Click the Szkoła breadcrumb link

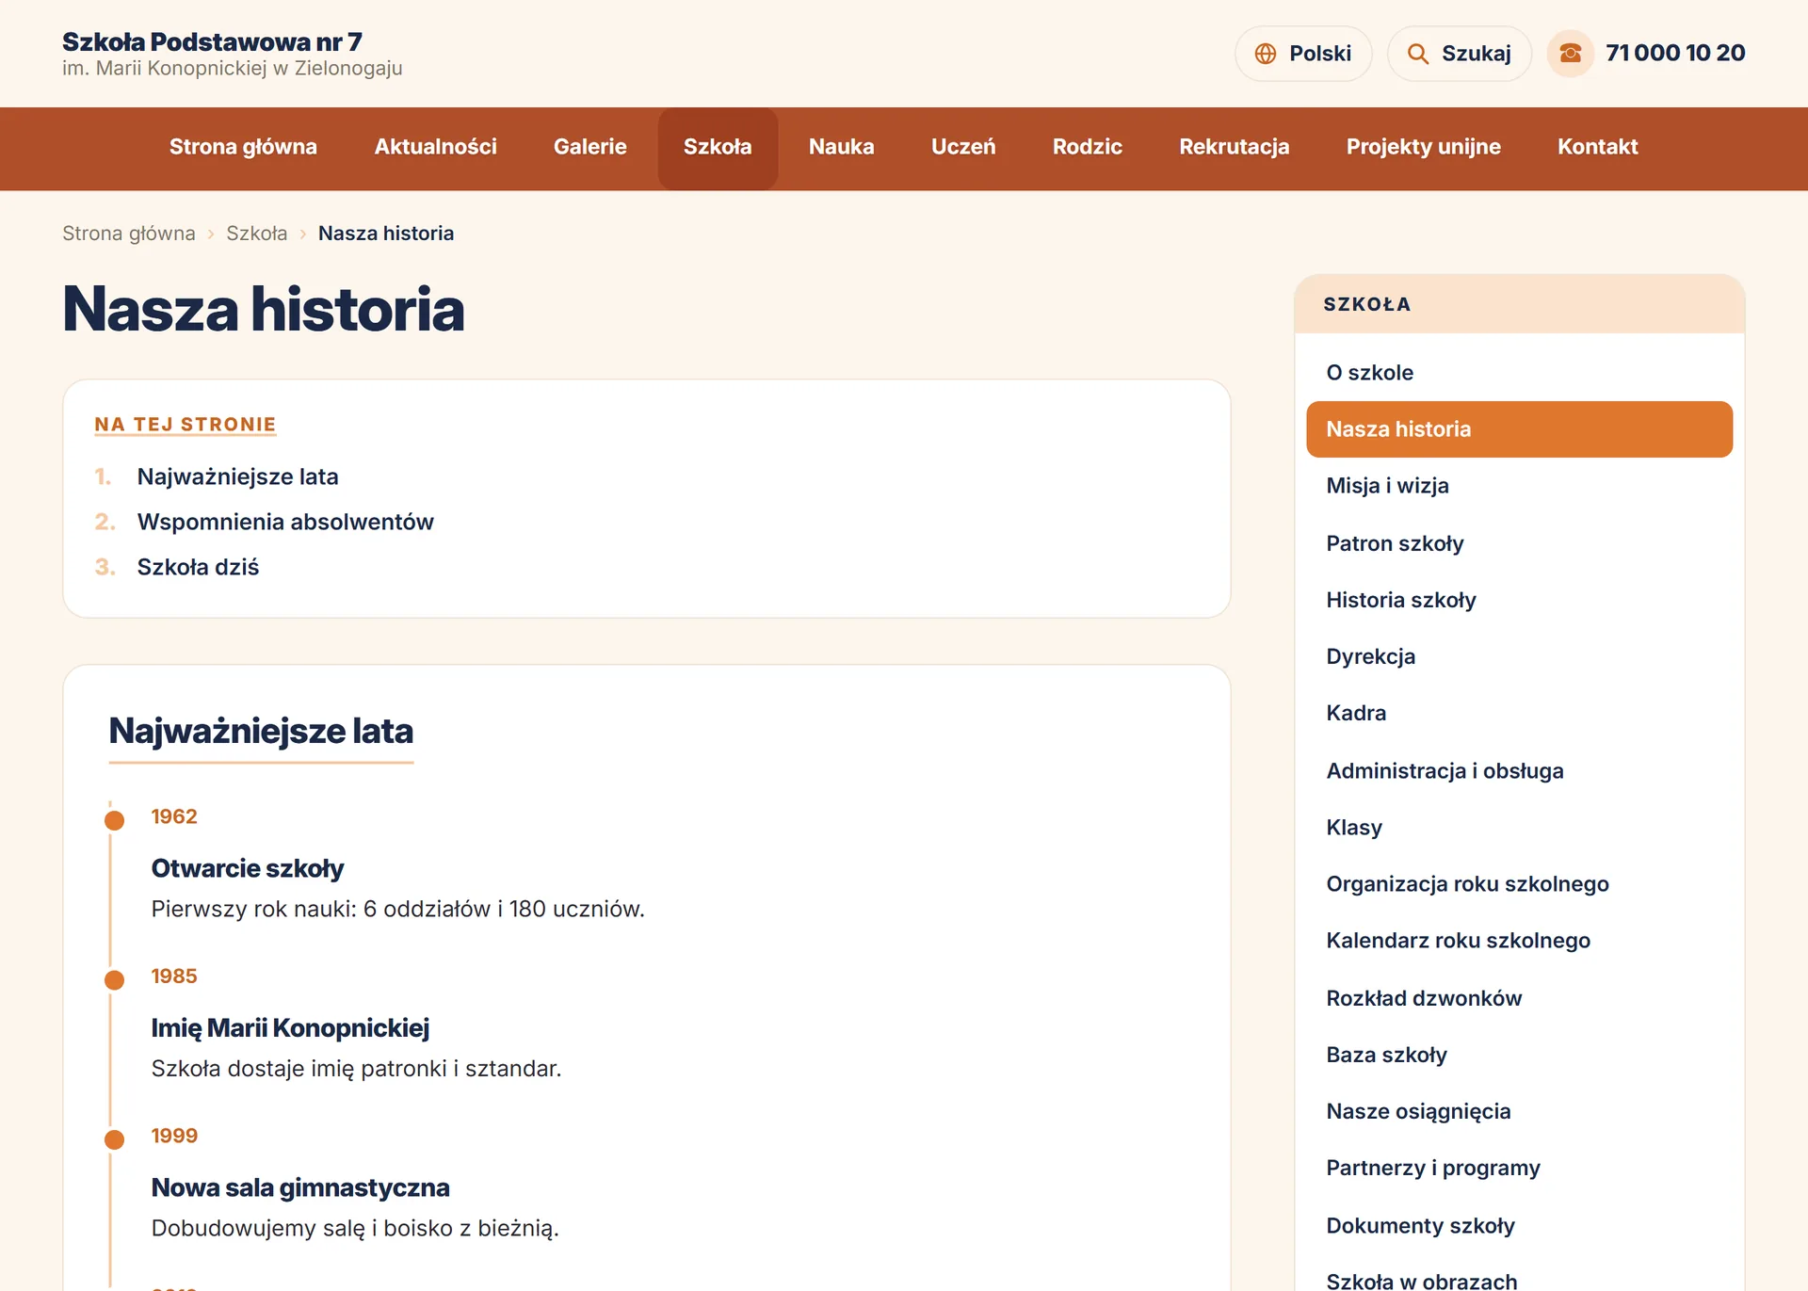(x=256, y=234)
